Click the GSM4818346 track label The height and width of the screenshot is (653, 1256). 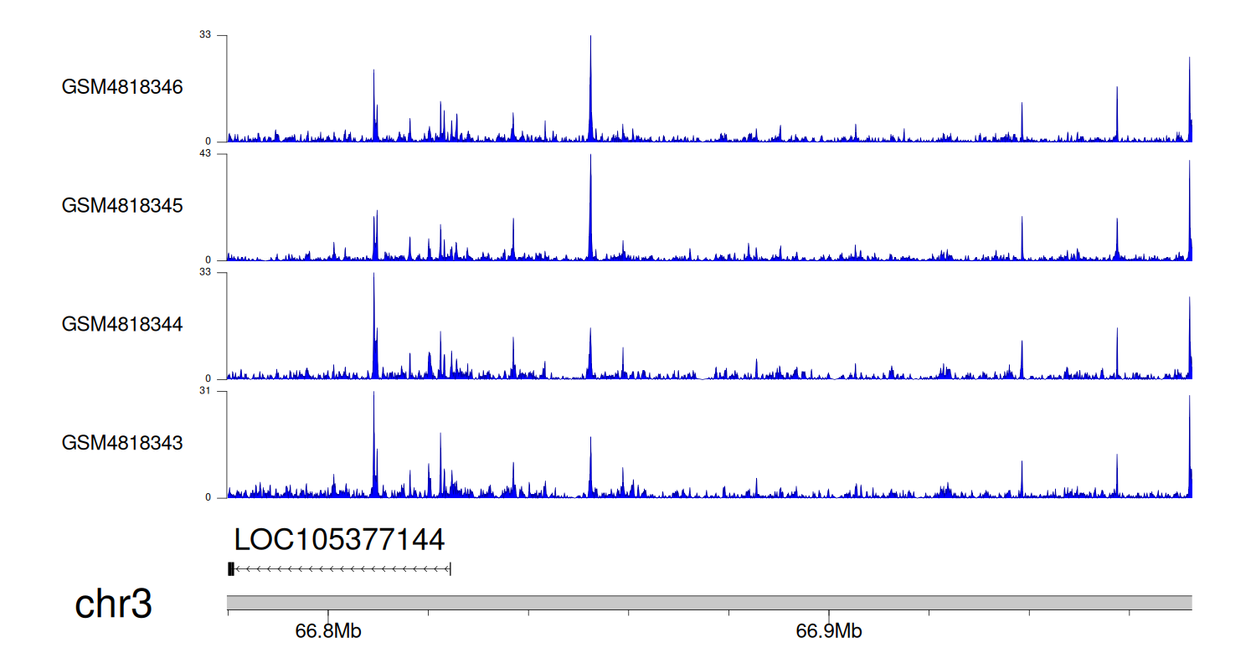click(122, 87)
